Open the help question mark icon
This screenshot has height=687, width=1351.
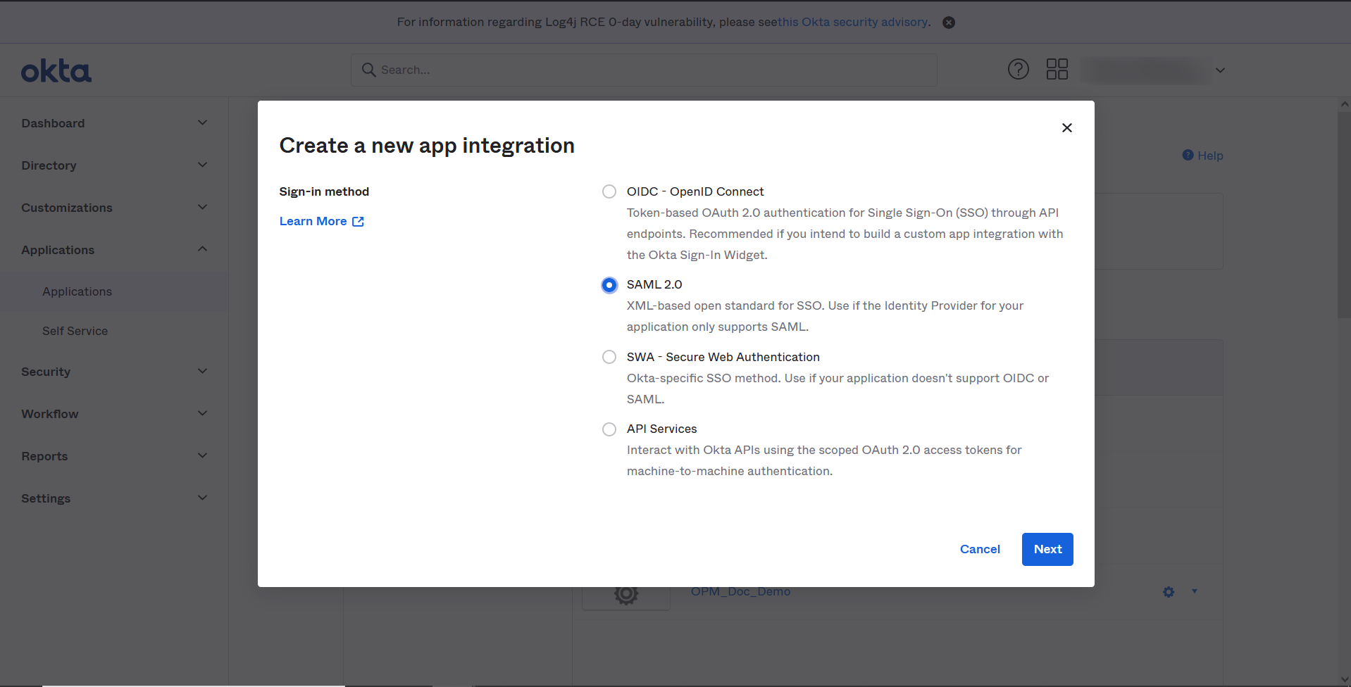1018,69
